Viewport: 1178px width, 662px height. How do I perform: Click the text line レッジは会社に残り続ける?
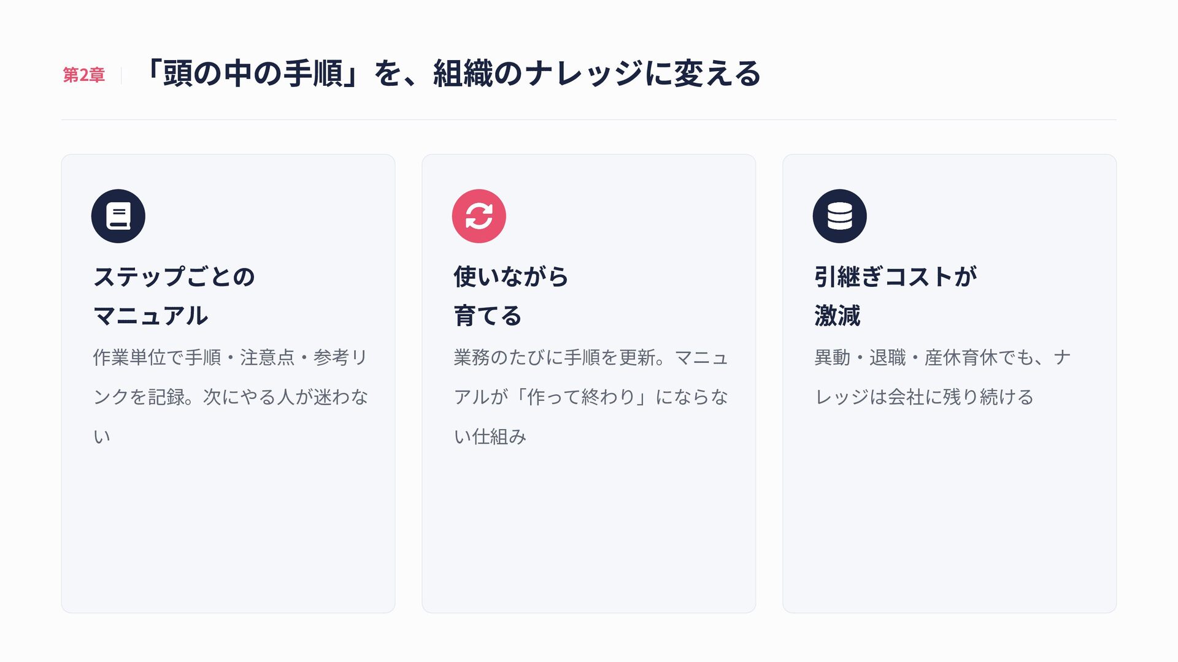click(924, 397)
